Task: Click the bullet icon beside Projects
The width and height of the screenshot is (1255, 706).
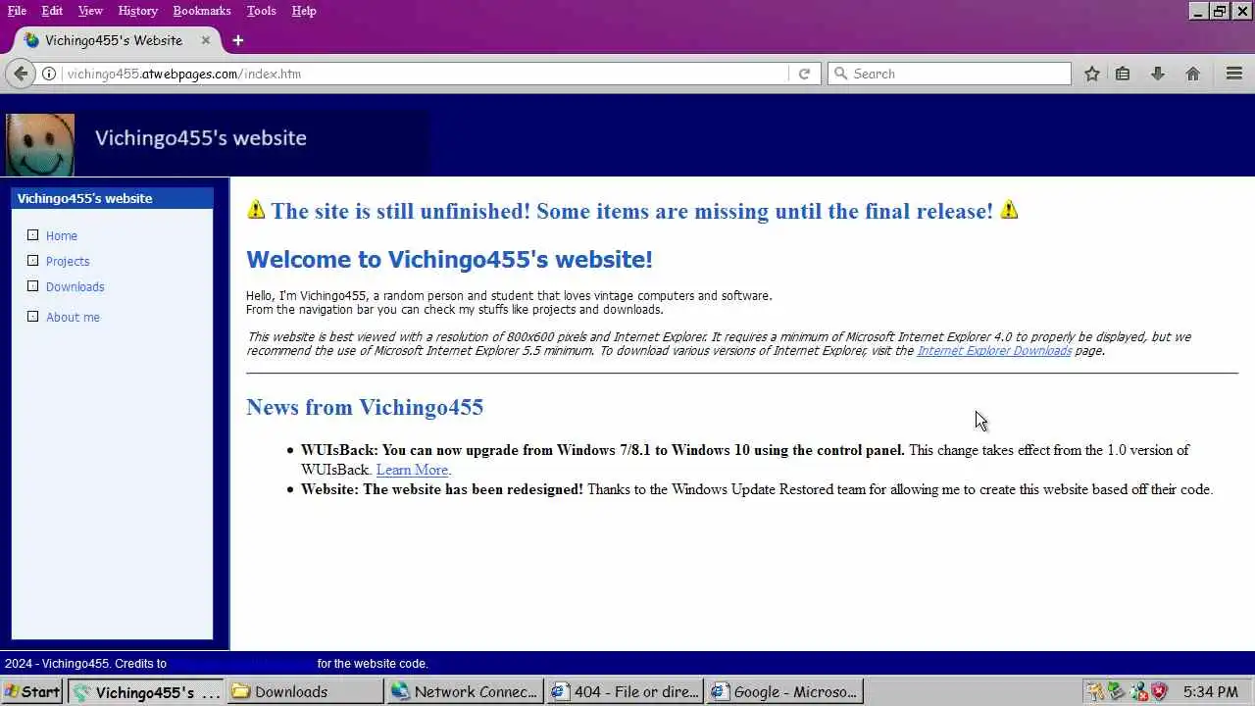Action: pyautogui.click(x=32, y=261)
